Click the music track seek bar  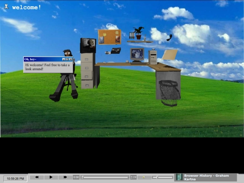click(x=105, y=177)
